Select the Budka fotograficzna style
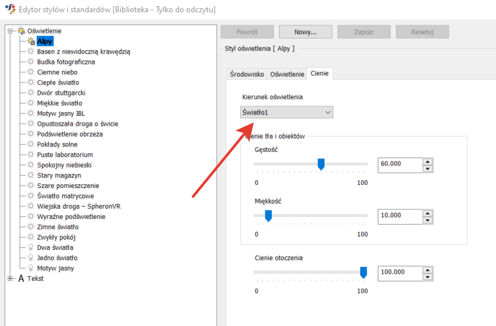The width and height of the screenshot is (496, 326). point(66,62)
